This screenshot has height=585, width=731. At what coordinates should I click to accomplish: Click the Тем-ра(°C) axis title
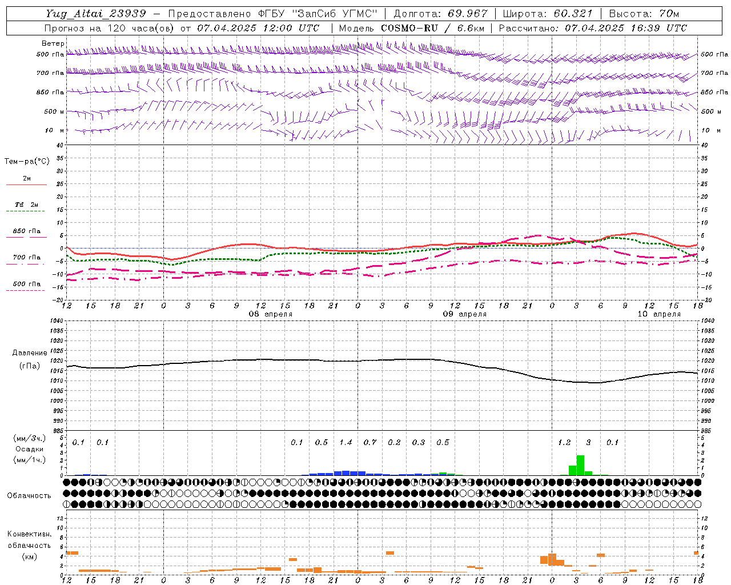pyautogui.click(x=27, y=161)
